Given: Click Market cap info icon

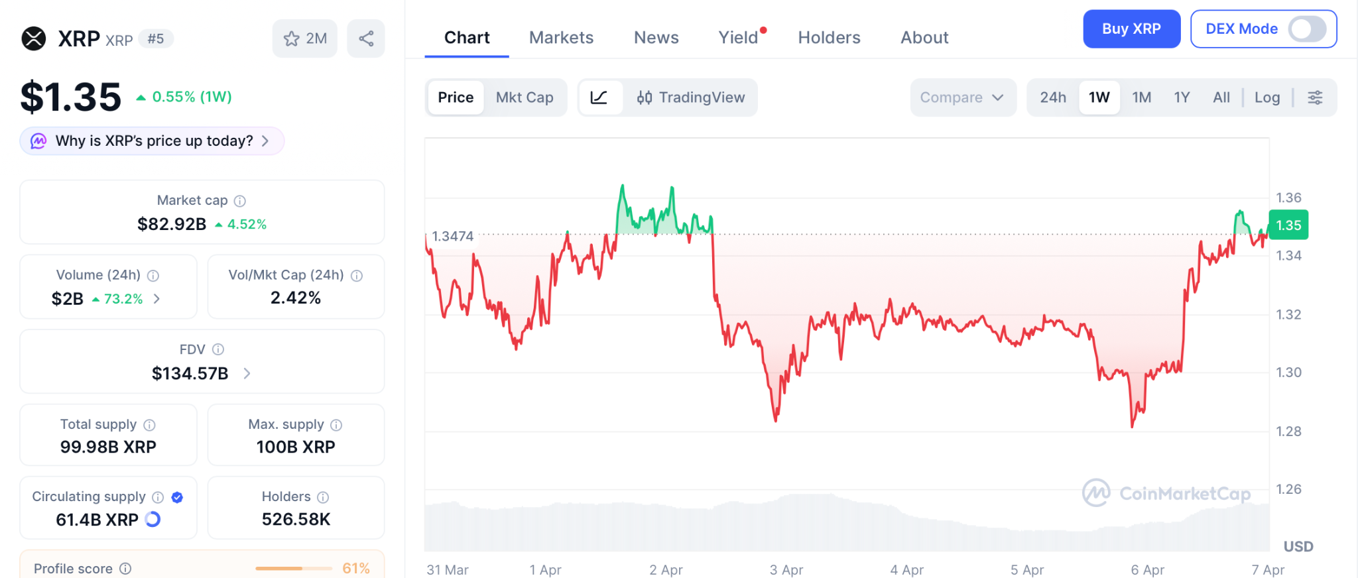Looking at the screenshot, I should point(240,201).
